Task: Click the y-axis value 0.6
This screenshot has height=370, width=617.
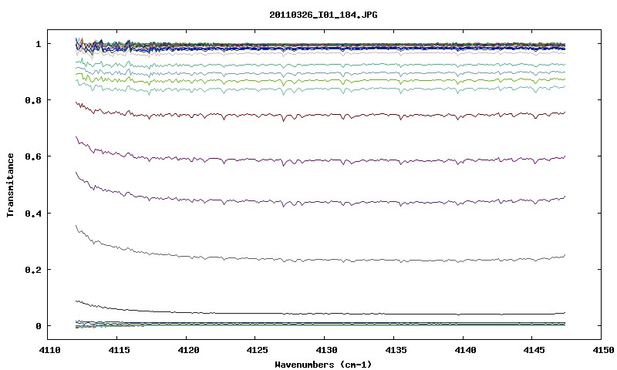Action: click(33, 156)
